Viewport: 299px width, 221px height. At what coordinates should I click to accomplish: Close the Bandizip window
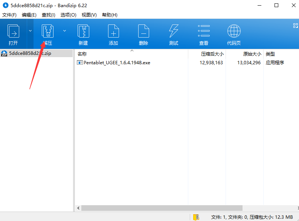(x=294, y=5)
